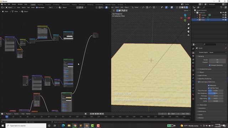Click the Windows Start button
228x128 pixels.
click(2, 126)
